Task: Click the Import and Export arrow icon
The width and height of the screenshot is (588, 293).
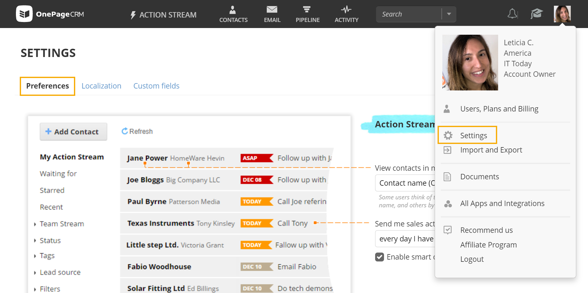Action: [x=447, y=150]
